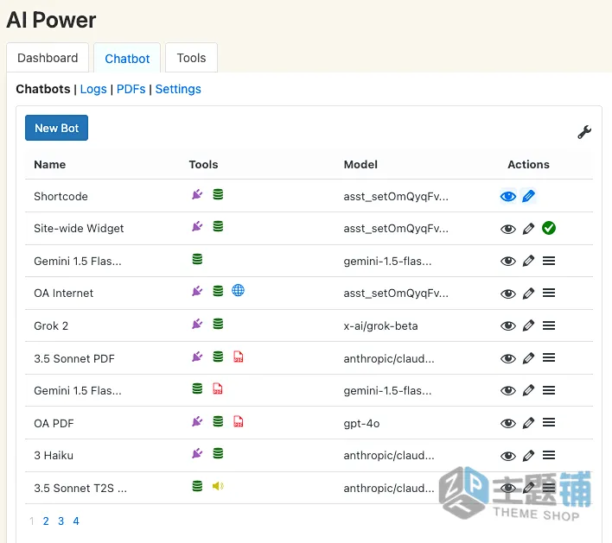This screenshot has width=612, height=543.
Task: Open the Tools tab
Action: click(x=191, y=58)
